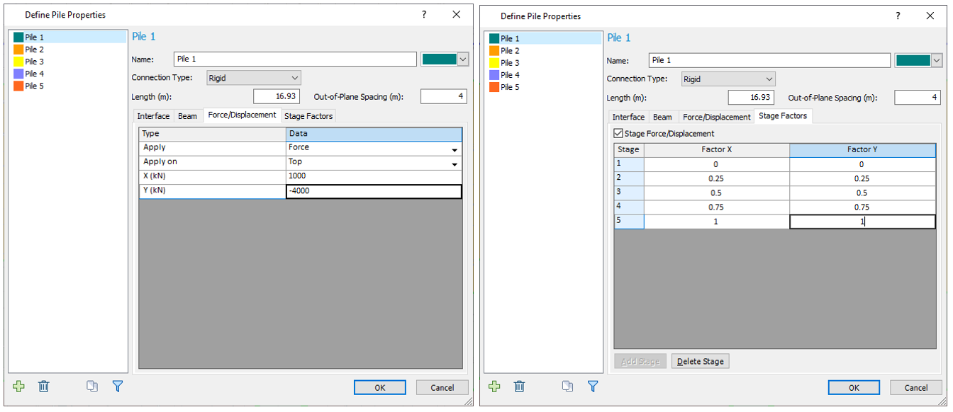953x412 pixels.
Task: Edit pile Name field in right dialog
Action: 770,61
